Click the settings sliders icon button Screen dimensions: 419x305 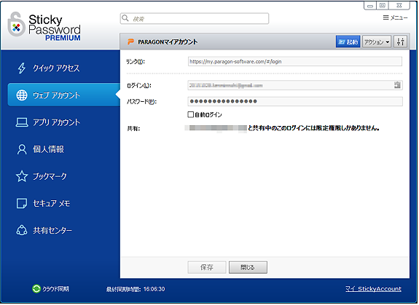click(x=400, y=41)
